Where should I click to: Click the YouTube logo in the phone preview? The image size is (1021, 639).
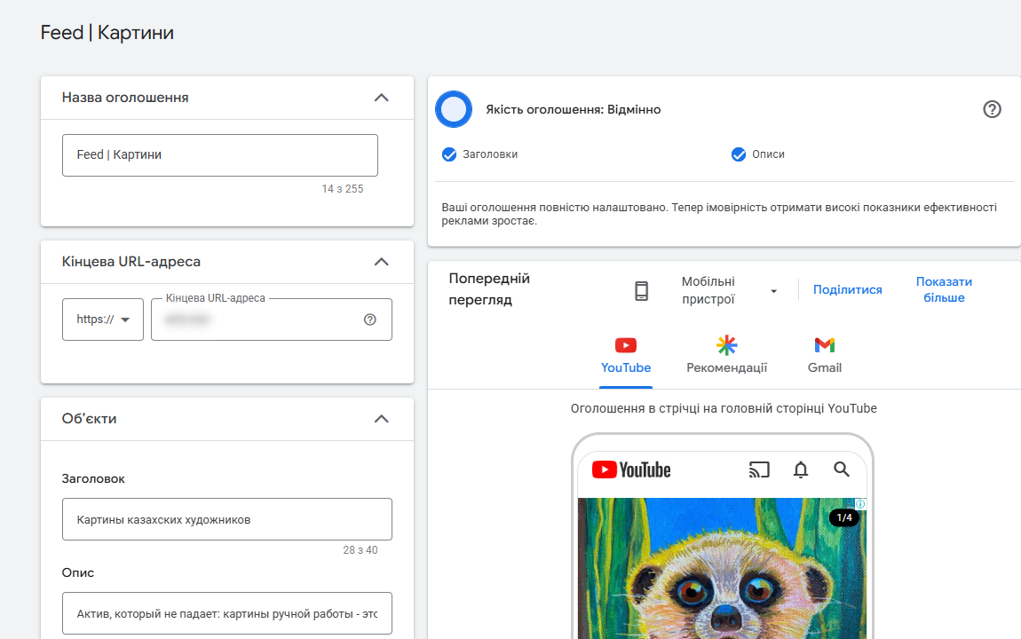tap(631, 469)
